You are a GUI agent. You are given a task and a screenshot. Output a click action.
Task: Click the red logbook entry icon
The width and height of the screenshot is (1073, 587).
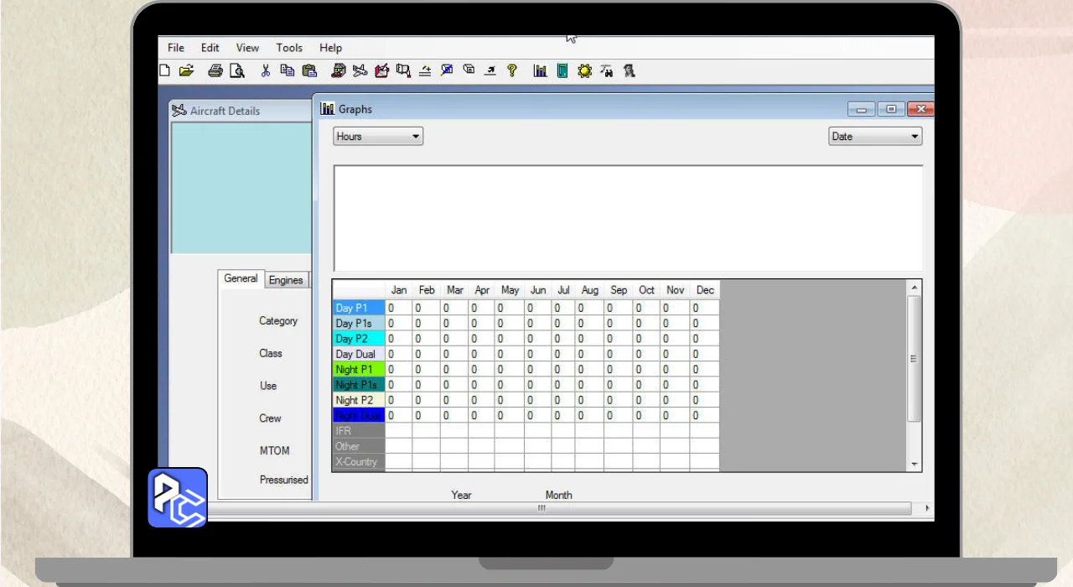pos(381,71)
